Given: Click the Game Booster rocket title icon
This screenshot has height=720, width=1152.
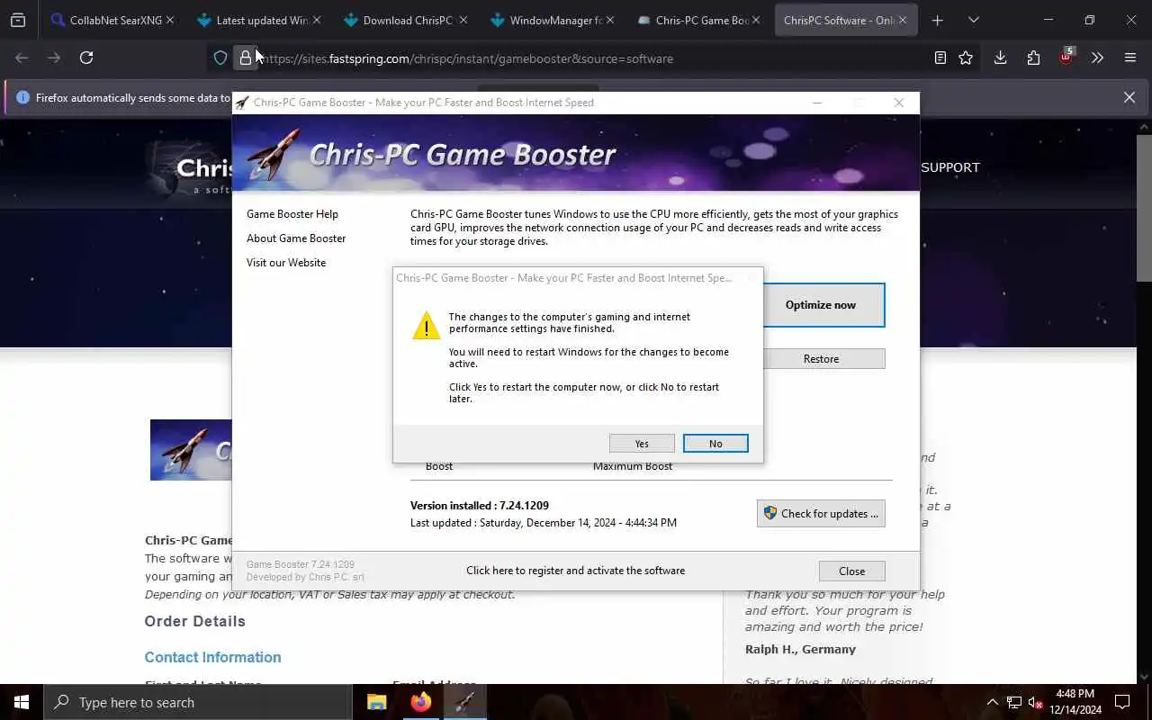Looking at the screenshot, I should coord(241,103).
